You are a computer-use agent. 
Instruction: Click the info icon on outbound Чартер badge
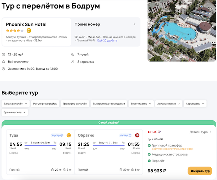[x=62, y=136]
